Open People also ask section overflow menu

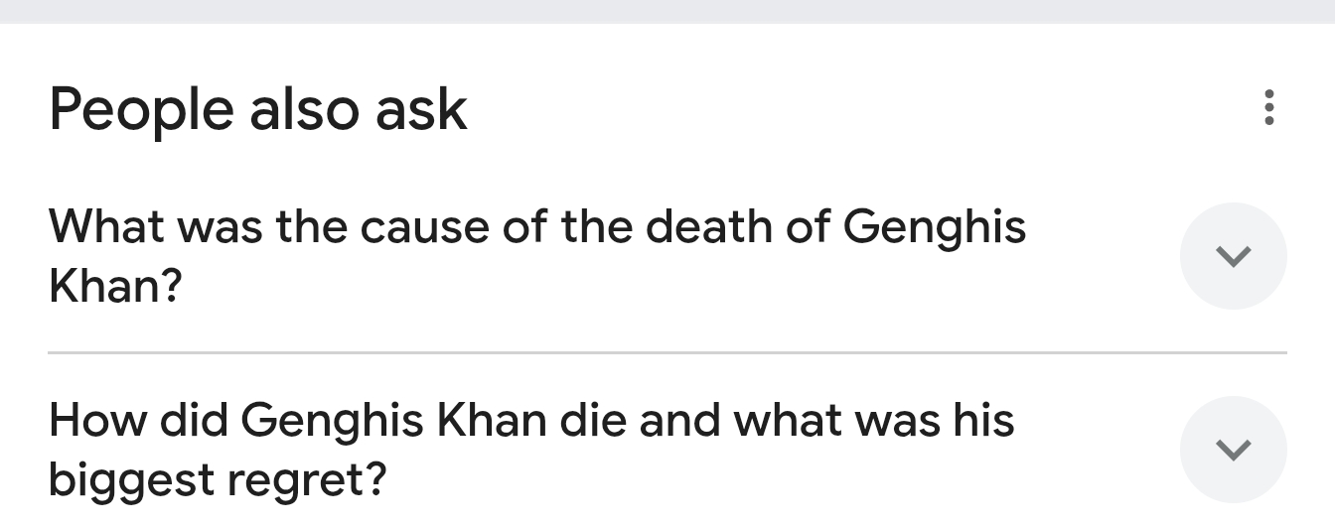click(1268, 107)
